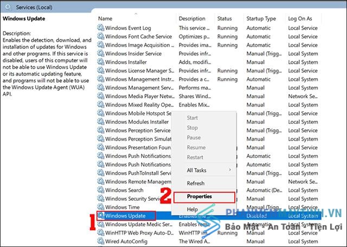The image size is (347, 247).
Task: Click the Services (Local) header title
Action: click(x=34, y=7)
